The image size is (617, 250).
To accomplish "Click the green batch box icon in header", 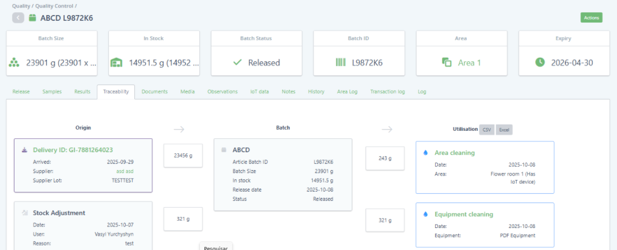I will click(32, 18).
